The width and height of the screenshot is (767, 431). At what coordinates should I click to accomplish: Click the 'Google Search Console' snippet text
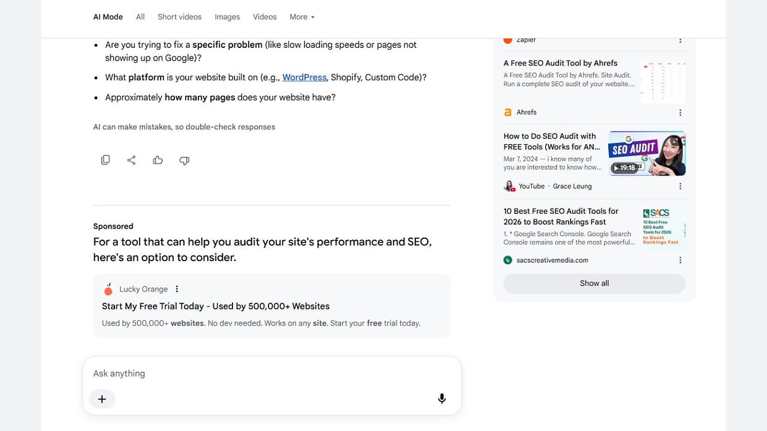coord(568,238)
